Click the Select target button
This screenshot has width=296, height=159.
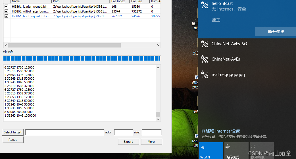point(13,132)
